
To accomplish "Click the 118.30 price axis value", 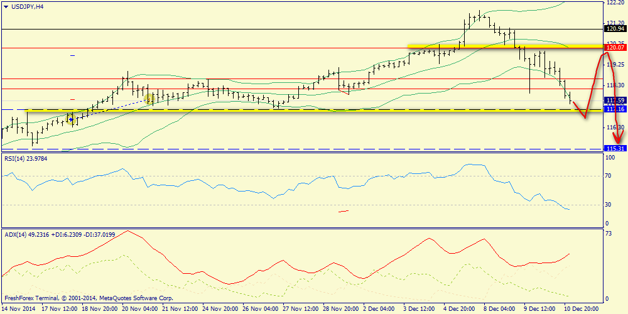I will [x=615, y=85].
